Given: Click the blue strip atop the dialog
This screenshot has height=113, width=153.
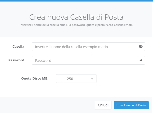Looking at the screenshot, I should point(76,1).
